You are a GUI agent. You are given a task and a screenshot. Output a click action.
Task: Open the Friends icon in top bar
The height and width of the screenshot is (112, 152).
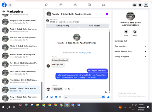point(75,5)
